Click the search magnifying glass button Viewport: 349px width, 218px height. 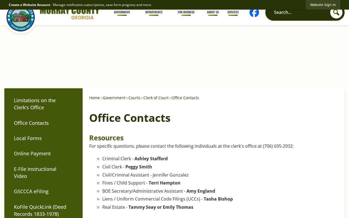tap(336, 12)
